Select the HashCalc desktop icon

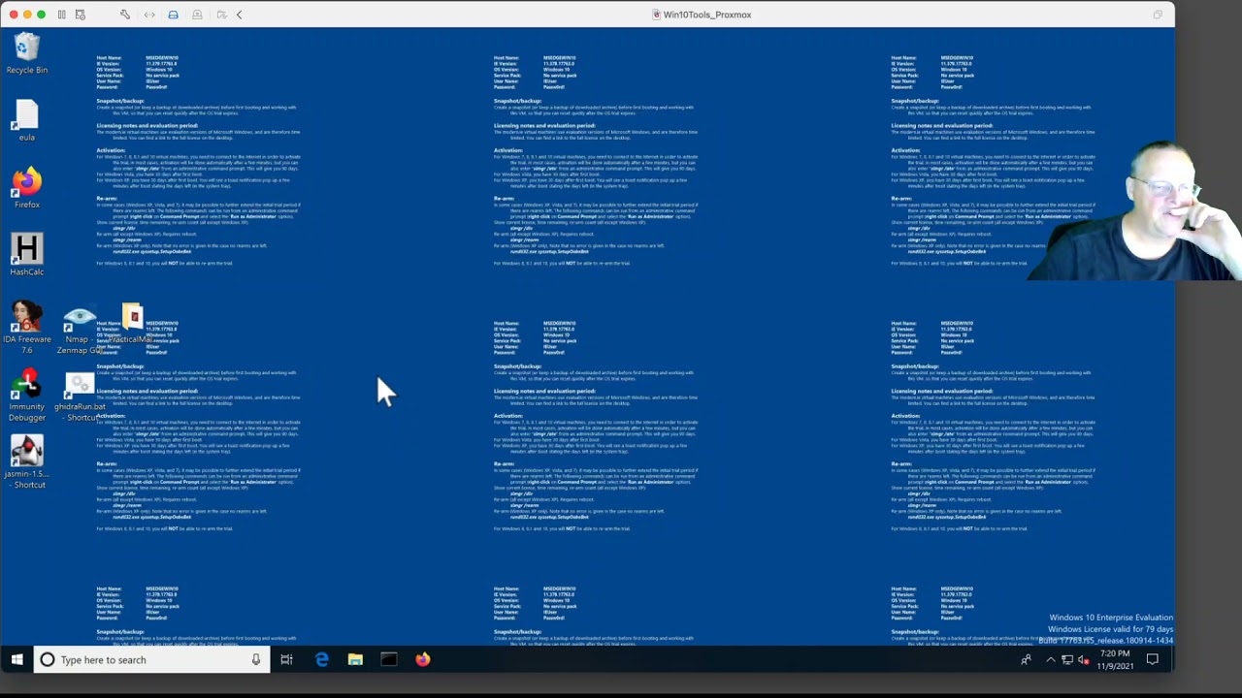pyautogui.click(x=27, y=255)
